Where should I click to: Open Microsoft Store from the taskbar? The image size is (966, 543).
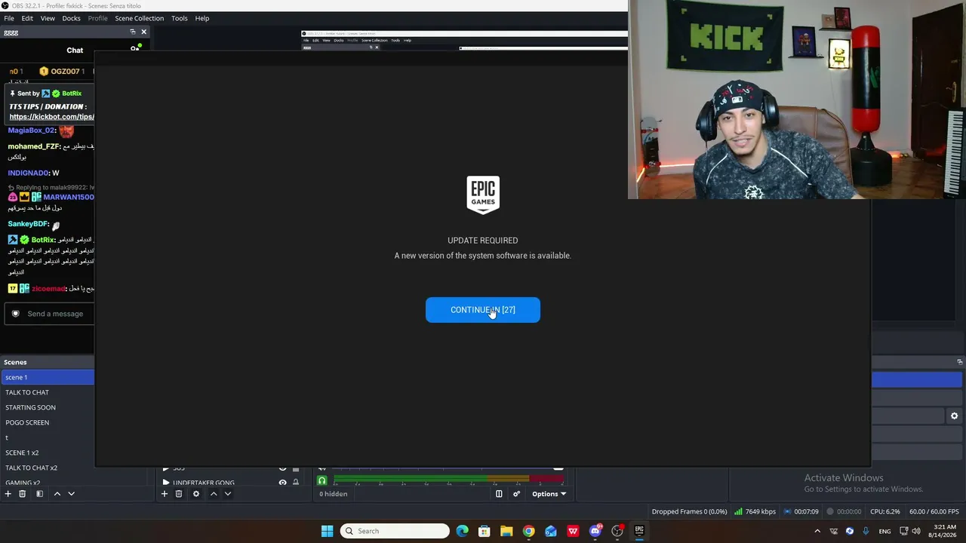(x=485, y=531)
